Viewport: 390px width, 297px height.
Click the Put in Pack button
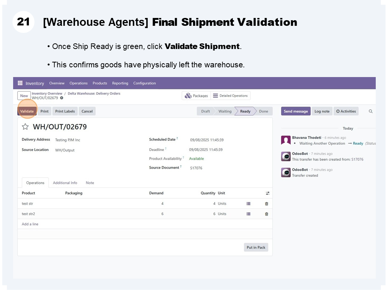(x=256, y=247)
